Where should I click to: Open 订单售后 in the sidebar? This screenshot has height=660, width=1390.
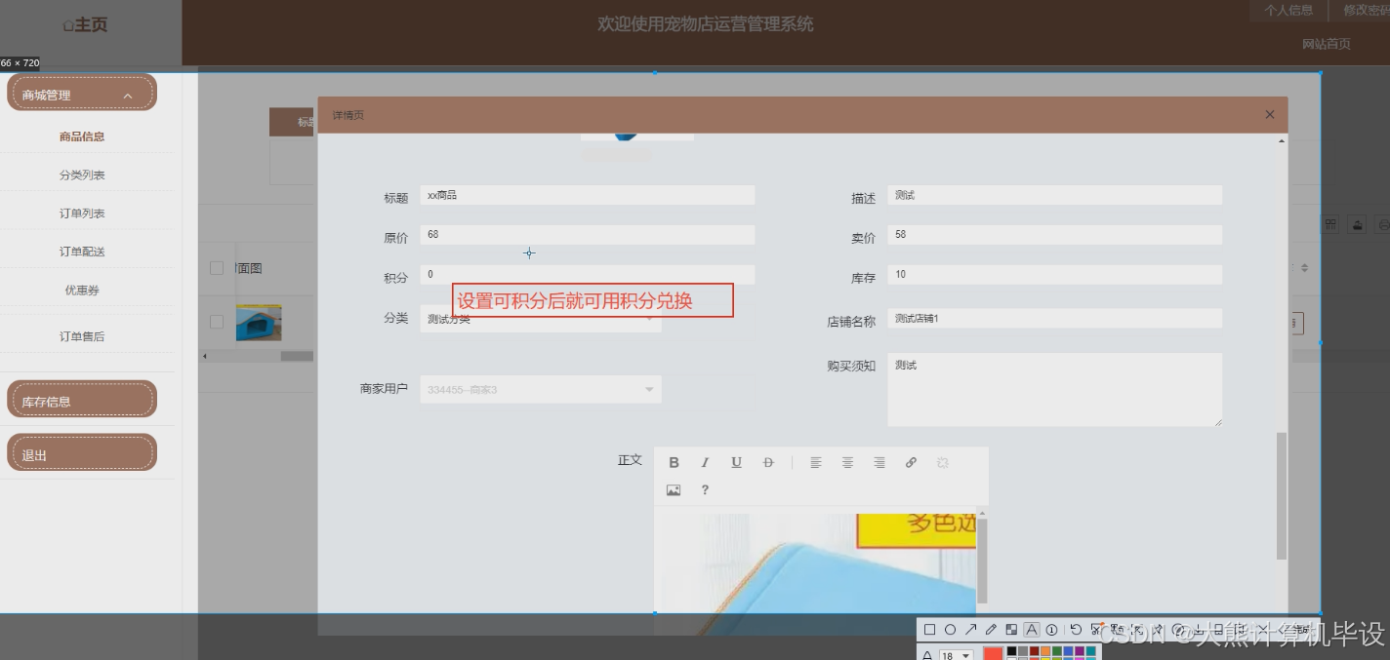pos(82,336)
